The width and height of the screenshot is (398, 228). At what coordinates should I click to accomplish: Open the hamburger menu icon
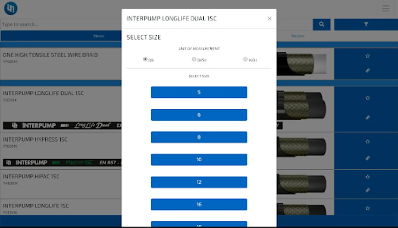(x=386, y=8)
